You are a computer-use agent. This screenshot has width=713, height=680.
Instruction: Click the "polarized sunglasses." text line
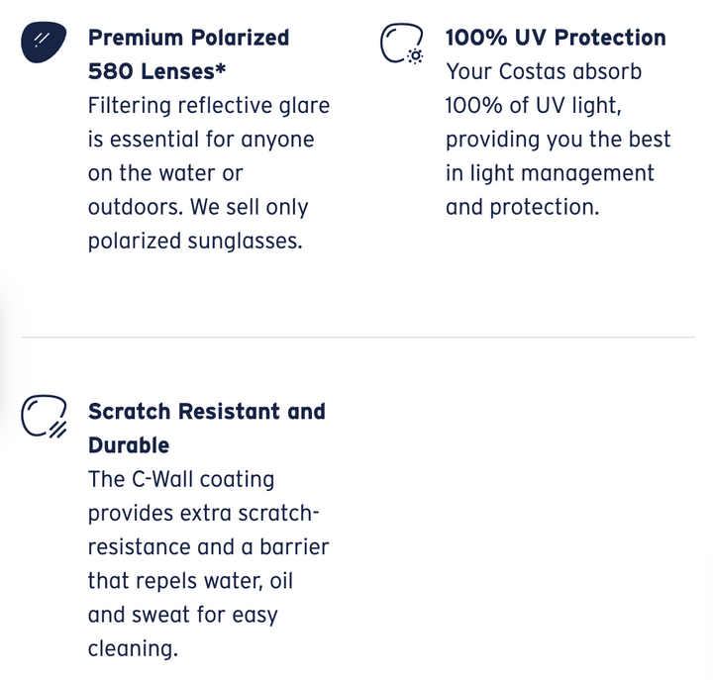click(194, 241)
